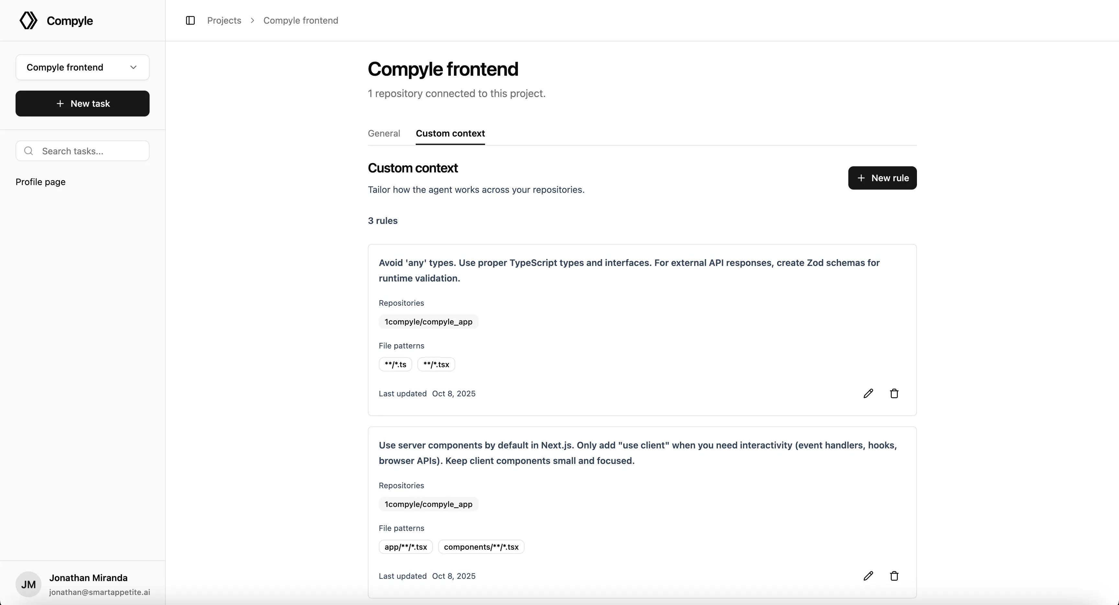Edit the server components rule
Viewport: 1119px width, 605px height.
pyautogui.click(x=868, y=576)
